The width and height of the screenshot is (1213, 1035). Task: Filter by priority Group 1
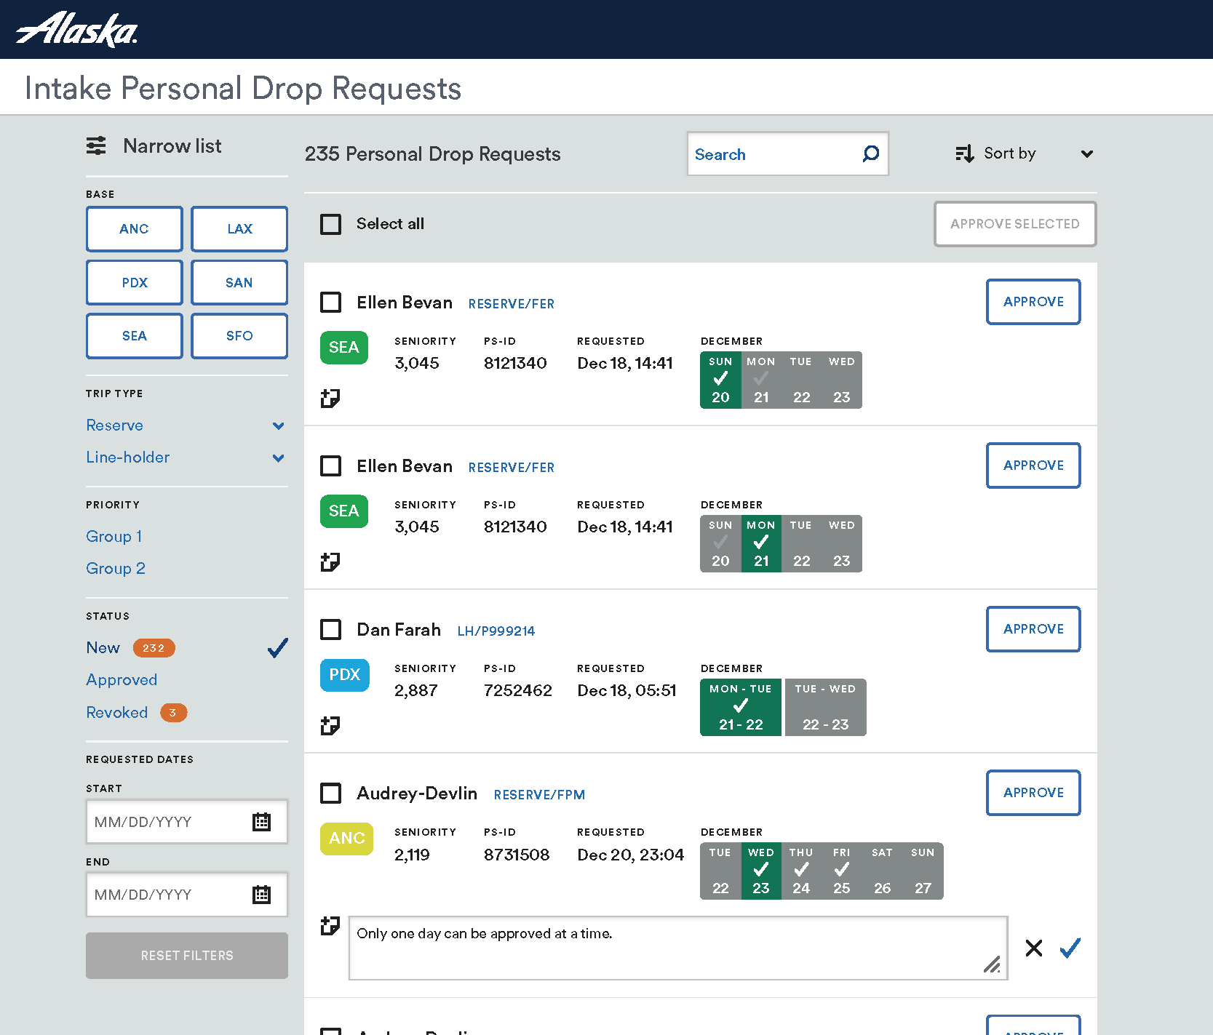click(x=114, y=537)
